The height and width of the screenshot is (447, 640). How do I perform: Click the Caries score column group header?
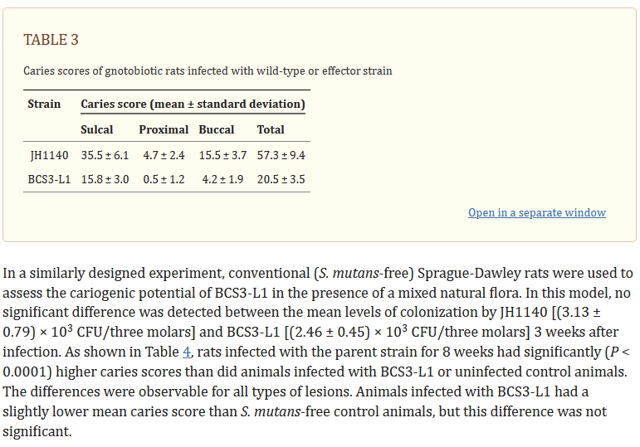193,104
